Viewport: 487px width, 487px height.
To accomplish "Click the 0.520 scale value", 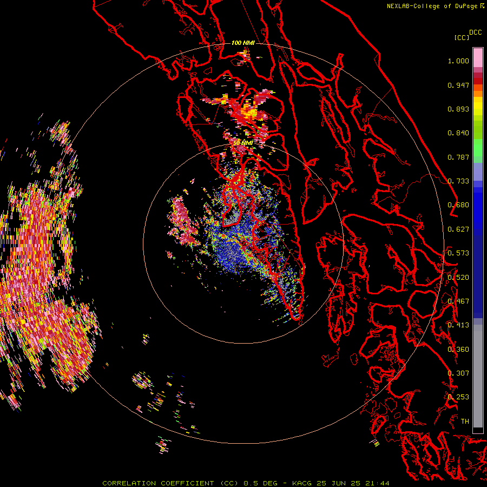I will pyautogui.click(x=458, y=278).
